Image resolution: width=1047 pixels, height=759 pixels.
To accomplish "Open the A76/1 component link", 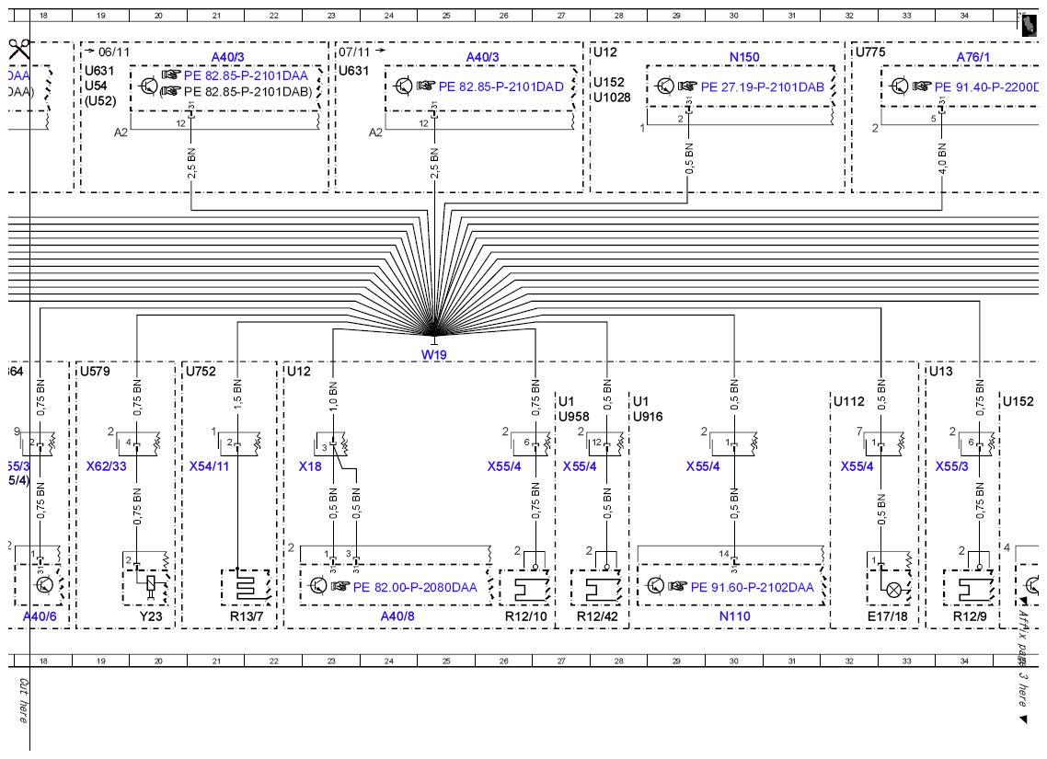I will pos(973,57).
